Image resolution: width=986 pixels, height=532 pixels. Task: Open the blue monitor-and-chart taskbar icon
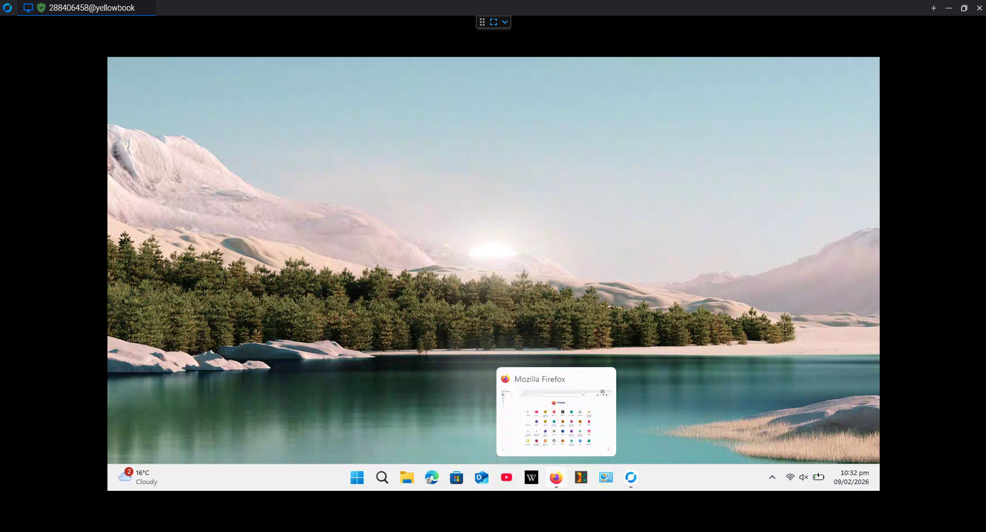(606, 478)
